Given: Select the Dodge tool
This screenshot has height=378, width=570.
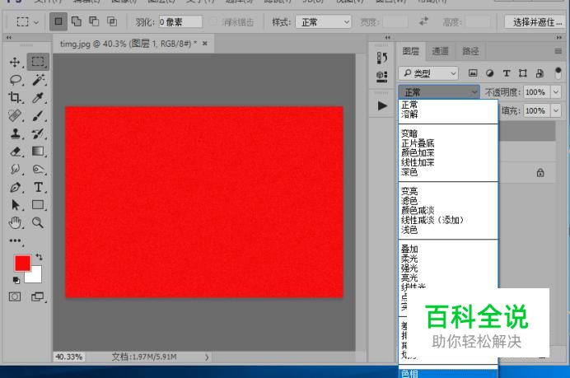Looking at the screenshot, I should [38, 169].
